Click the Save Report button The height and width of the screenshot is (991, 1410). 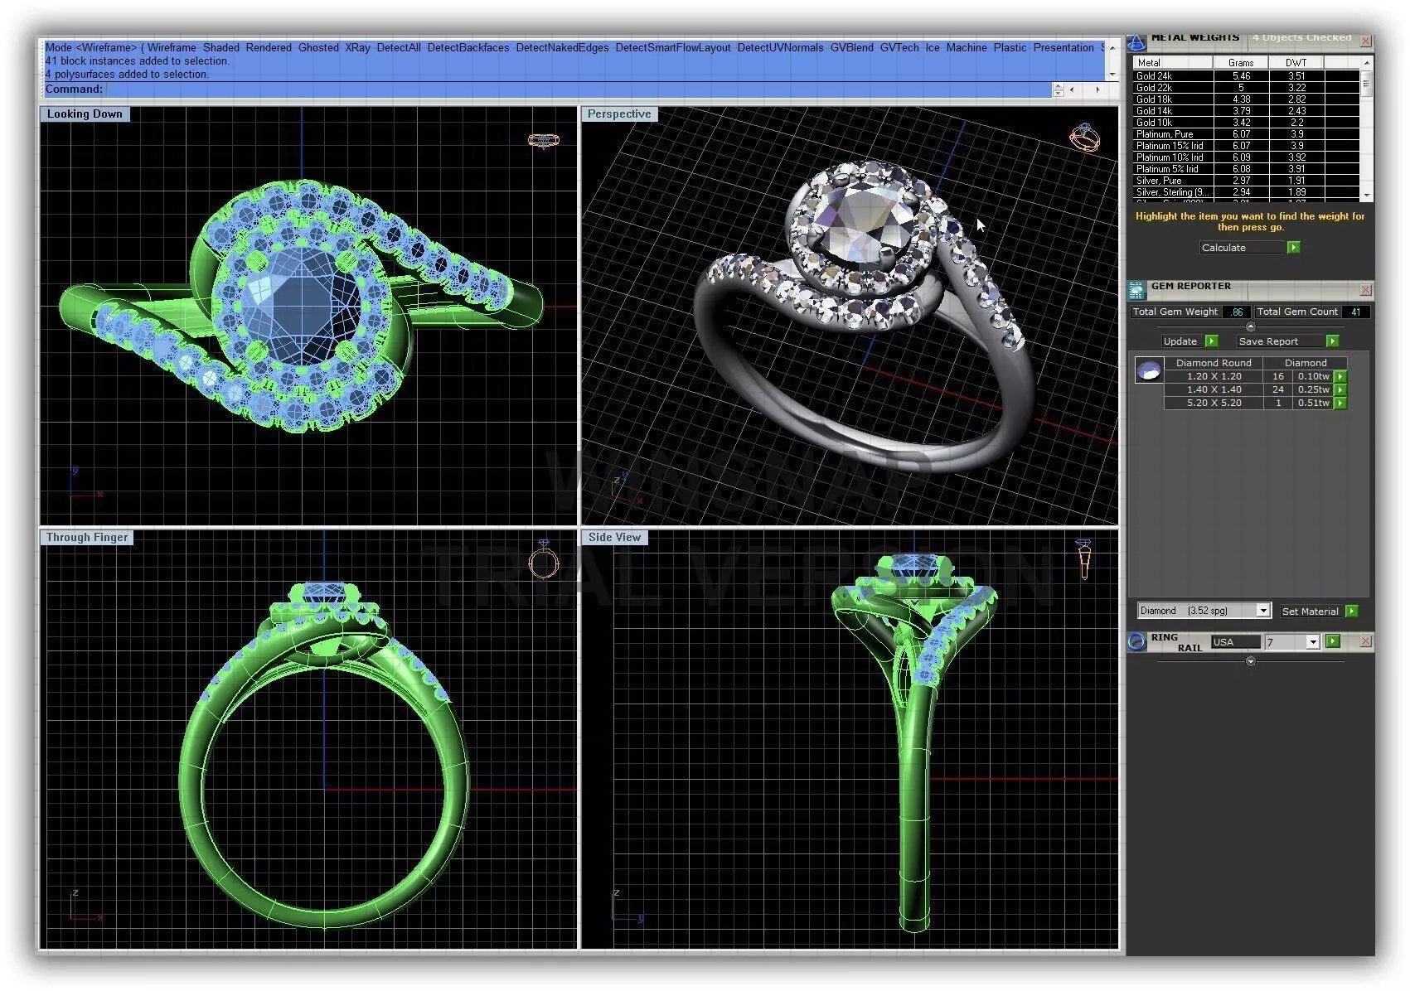1280,341
